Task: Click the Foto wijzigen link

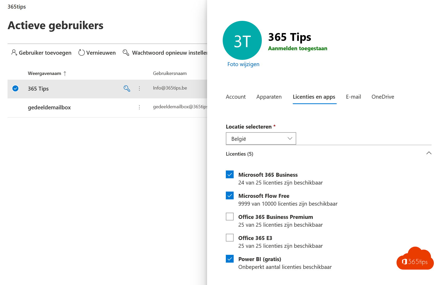Action: click(x=243, y=64)
